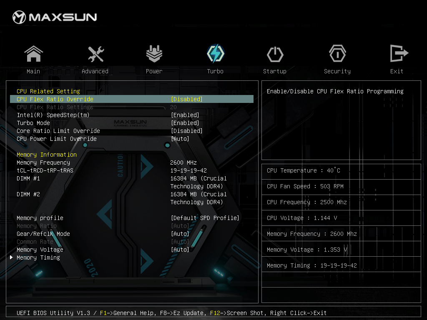Select the Core Ratio Limit Override label
This screenshot has height=320, width=427.
click(58, 131)
